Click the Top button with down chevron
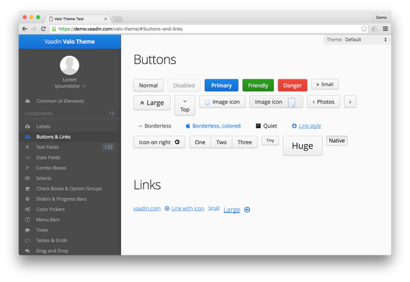410x282 pixels. [x=184, y=105]
